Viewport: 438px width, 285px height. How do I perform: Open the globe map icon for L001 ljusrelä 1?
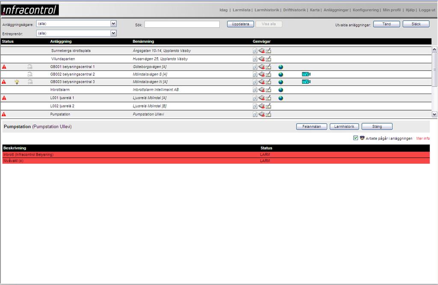(x=281, y=98)
